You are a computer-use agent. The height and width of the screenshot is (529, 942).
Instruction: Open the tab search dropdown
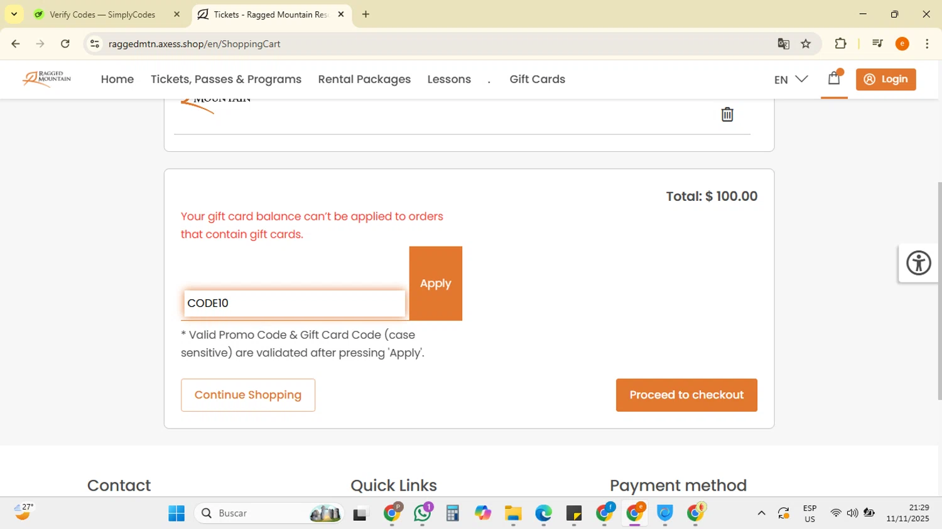[x=14, y=14]
